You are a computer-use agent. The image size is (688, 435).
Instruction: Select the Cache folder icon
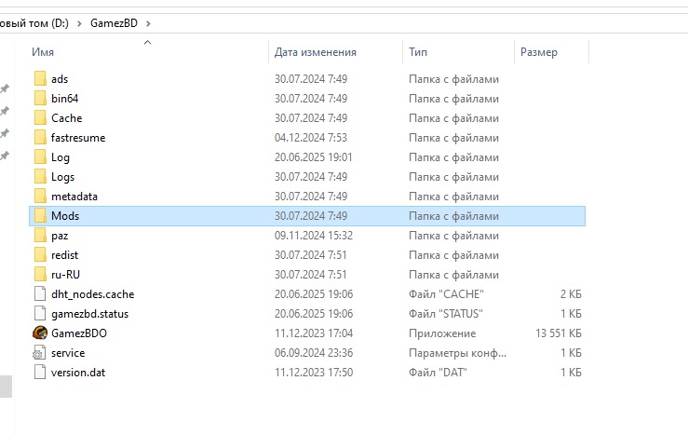pos(39,118)
